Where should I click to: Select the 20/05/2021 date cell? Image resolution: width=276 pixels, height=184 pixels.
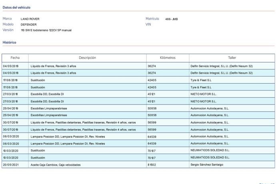[10, 165]
